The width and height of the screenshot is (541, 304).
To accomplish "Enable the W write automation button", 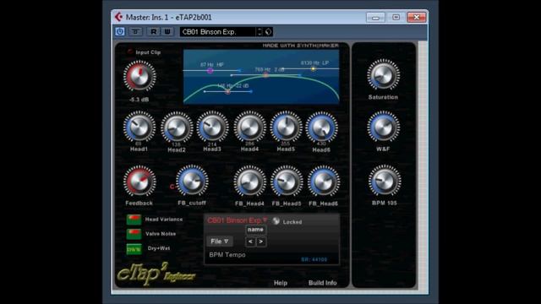I will 167,32.
